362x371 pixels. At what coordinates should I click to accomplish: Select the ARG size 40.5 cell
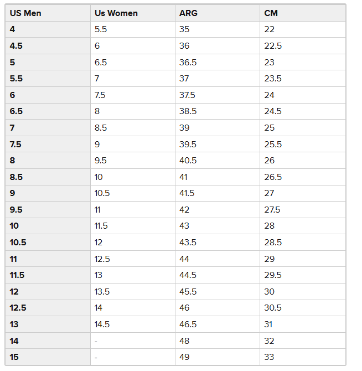click(x=188, y=161)
